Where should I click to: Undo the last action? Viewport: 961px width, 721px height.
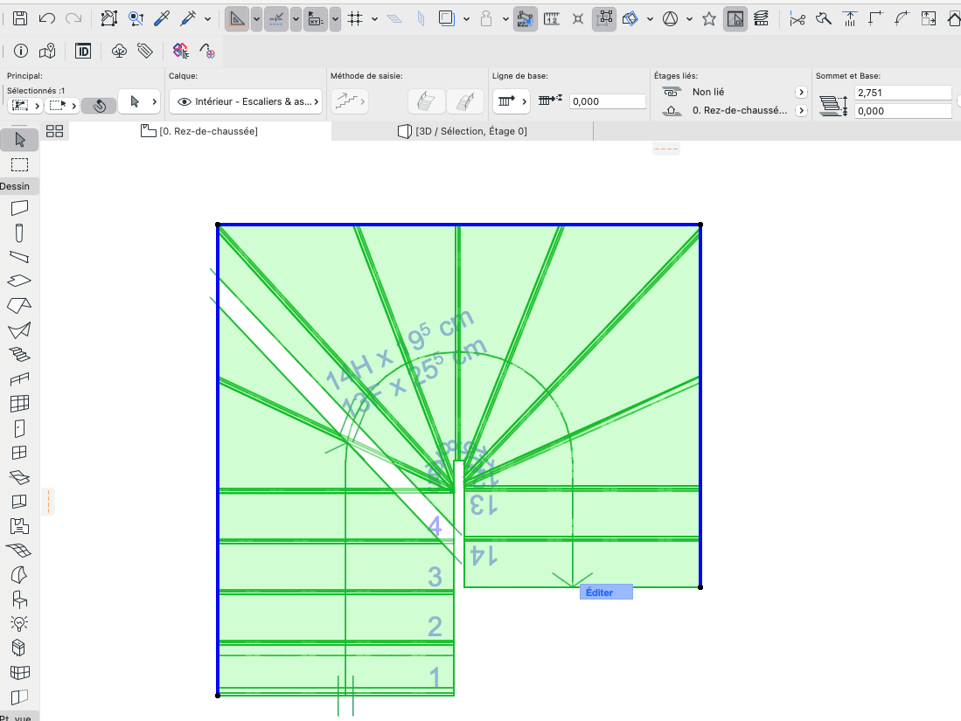46,18
